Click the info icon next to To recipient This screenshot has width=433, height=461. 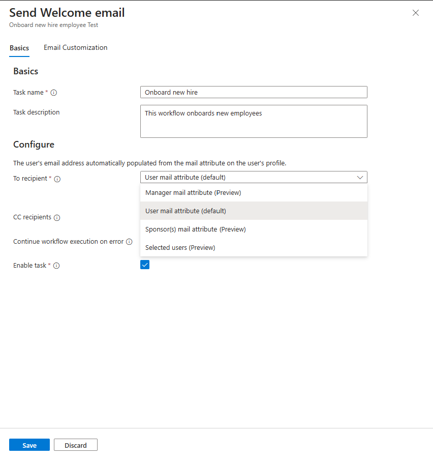click(x=57, y=179)
